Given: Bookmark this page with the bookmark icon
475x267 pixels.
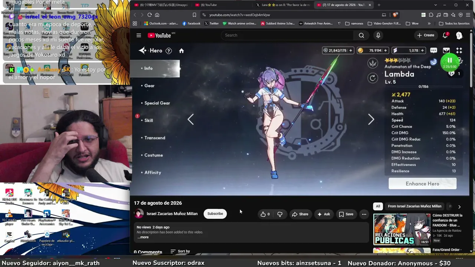Looking at the screenshot, I should point(194,15).
